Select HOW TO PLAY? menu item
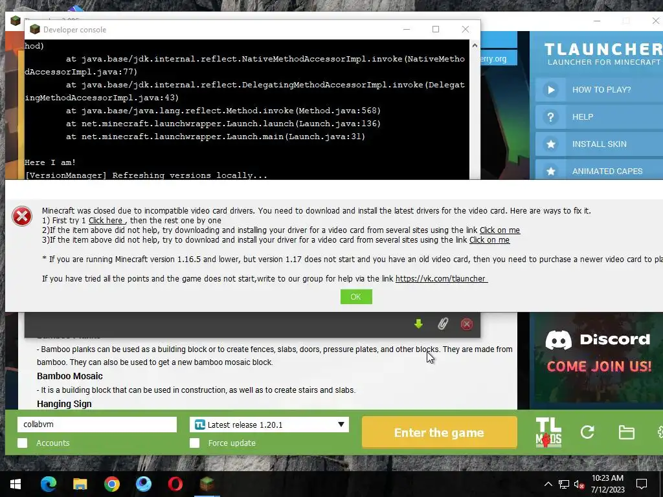 click(601, 89)
